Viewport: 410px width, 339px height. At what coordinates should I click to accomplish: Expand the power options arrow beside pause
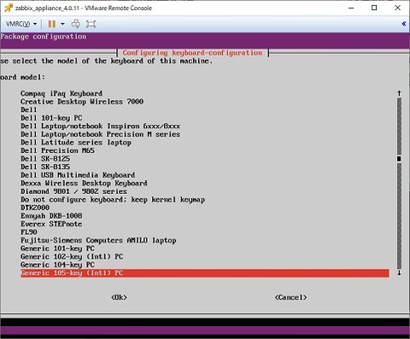[x=62, y=24]
